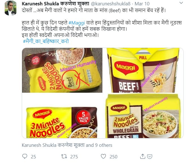Click the 250 likes count
Image resolution: width=187 pixels, height=164 pixels.
(x=113, y=157)
